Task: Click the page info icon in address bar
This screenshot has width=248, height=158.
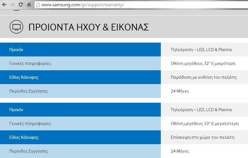Action: 38,5
